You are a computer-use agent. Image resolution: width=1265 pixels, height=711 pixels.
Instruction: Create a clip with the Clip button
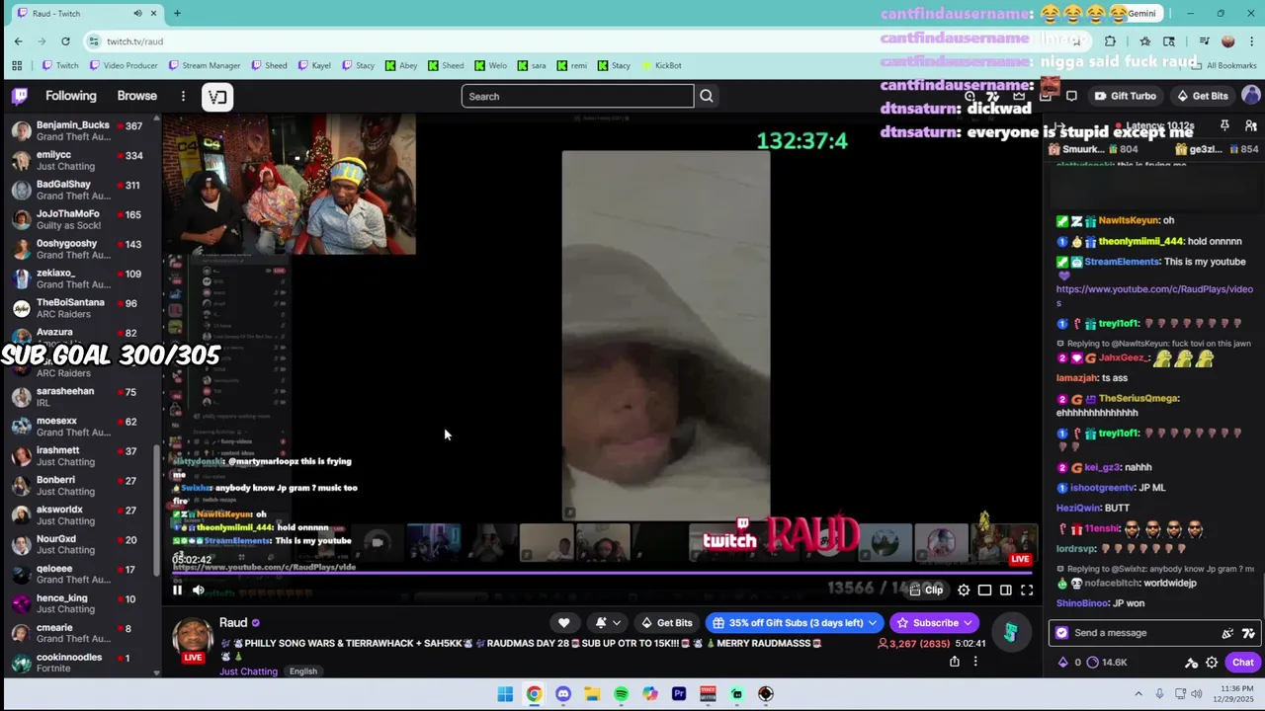(x=927, y=590)
